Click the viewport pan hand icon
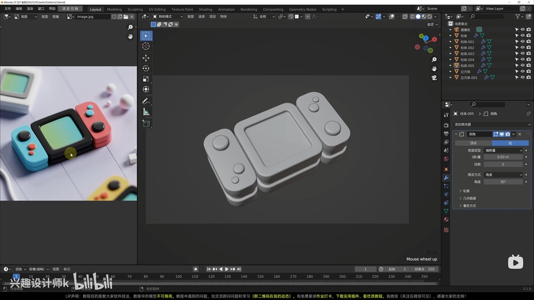The width and height of the screenshot is (534, 300). pyautogui.click(x=434, y=68)
